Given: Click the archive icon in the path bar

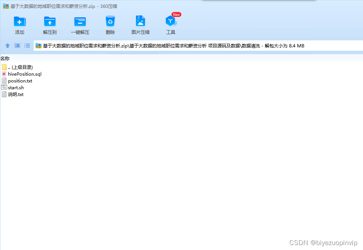Looking at the screenshot, I should coord(39,46).
